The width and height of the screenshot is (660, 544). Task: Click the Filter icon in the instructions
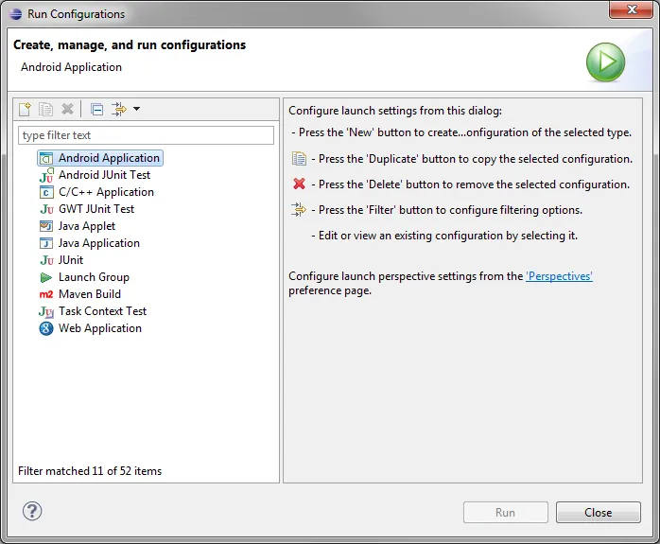[x=299, y=210]
